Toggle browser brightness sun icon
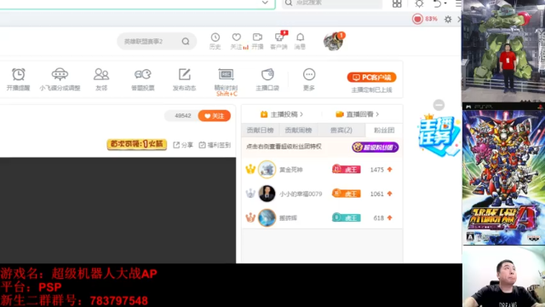This screenshot has width=545, height=307. tap(419, 3)
